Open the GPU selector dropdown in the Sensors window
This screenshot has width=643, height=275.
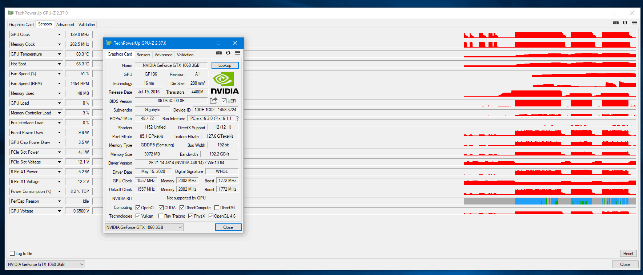tap(46, 264)
